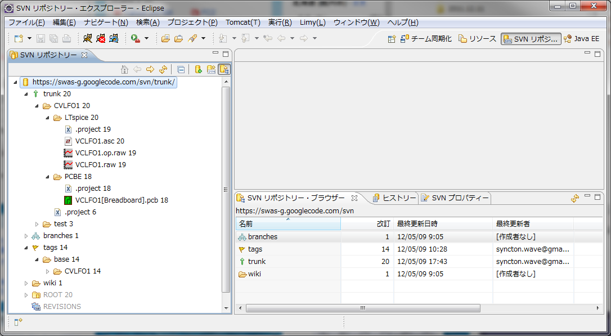Expand the test 3 folder
Image resolution: width=611 pixels, height=336 pixels.
coord(37,224)
